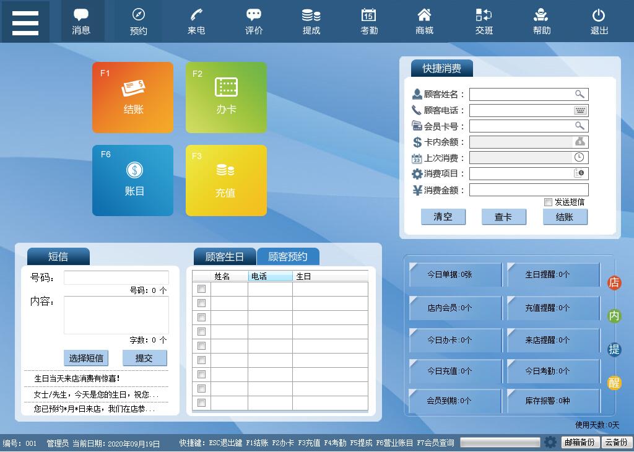Click the search icon beside 会员卡号 field
Screen dimensions: 634x452
(580, 126)
